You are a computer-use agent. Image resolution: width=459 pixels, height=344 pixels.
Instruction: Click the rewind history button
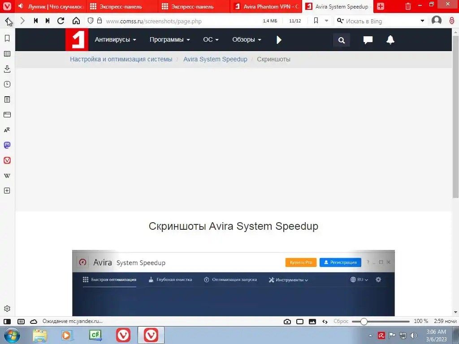tap(36, 21)
